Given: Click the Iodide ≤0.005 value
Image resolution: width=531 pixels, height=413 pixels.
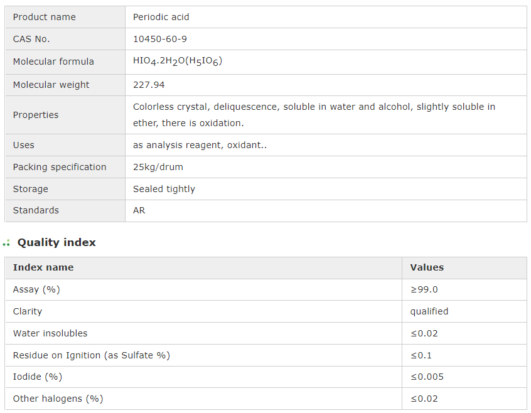Looking at the screenshot, I should click(x=427, y=377).
